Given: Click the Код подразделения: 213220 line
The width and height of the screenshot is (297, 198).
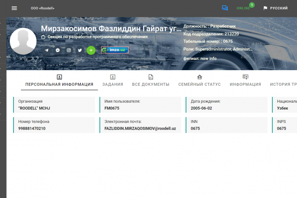Looking at the screenshot, I should (211, 34).
